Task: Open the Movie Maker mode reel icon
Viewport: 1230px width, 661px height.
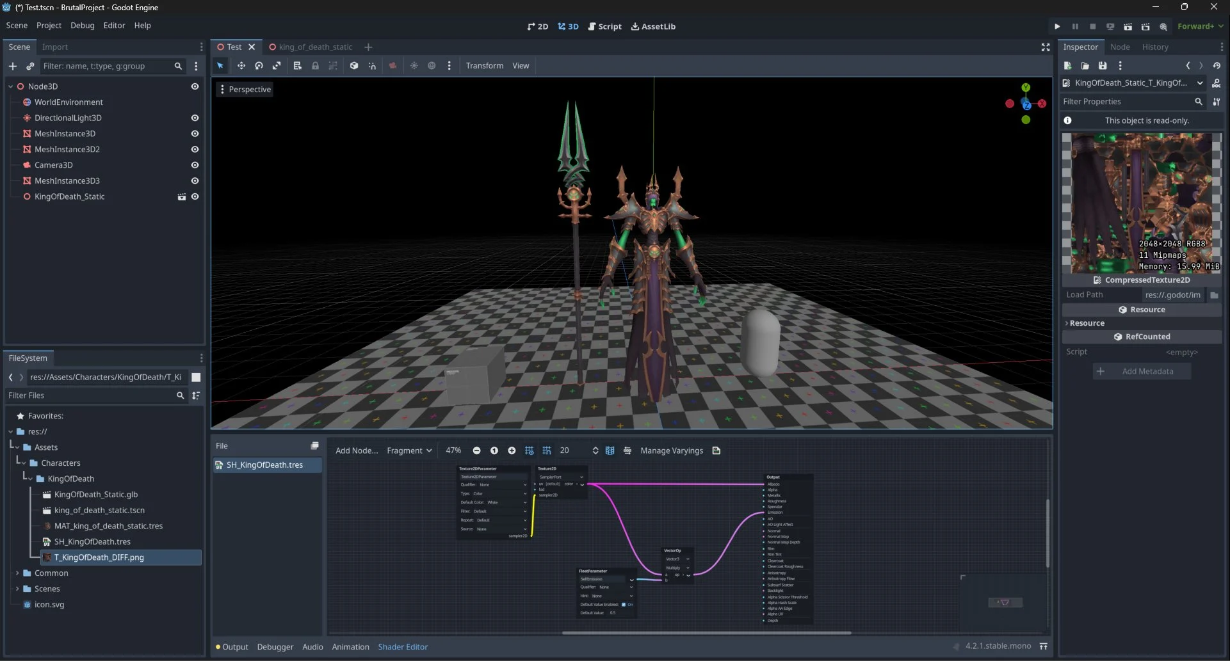Action: coord(1163,26)
